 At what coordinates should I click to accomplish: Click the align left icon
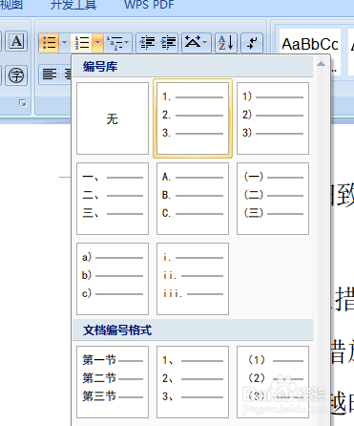pyautogui.click(x=50, y=75)
